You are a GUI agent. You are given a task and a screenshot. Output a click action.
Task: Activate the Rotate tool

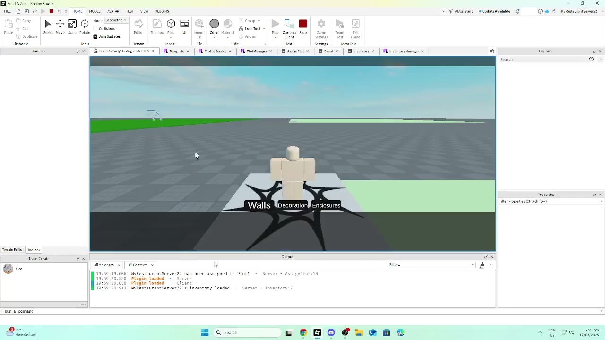(x=85, y=27)
